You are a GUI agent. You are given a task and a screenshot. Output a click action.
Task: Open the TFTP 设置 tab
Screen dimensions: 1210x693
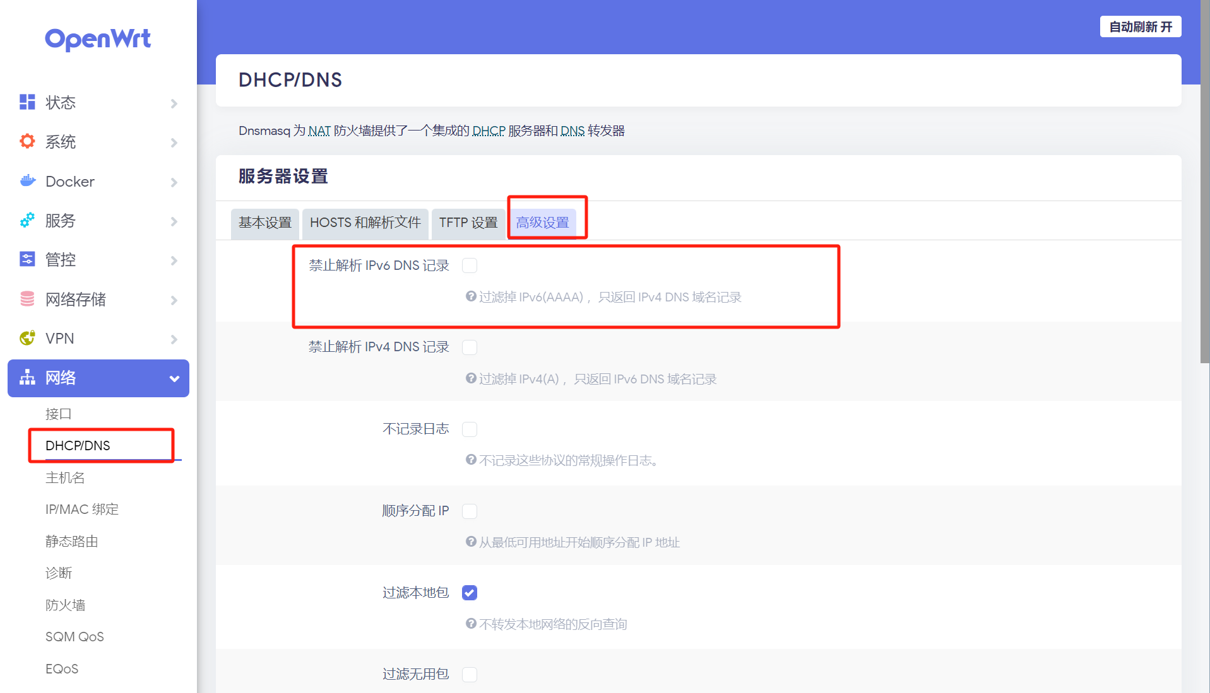click(468, 223)
